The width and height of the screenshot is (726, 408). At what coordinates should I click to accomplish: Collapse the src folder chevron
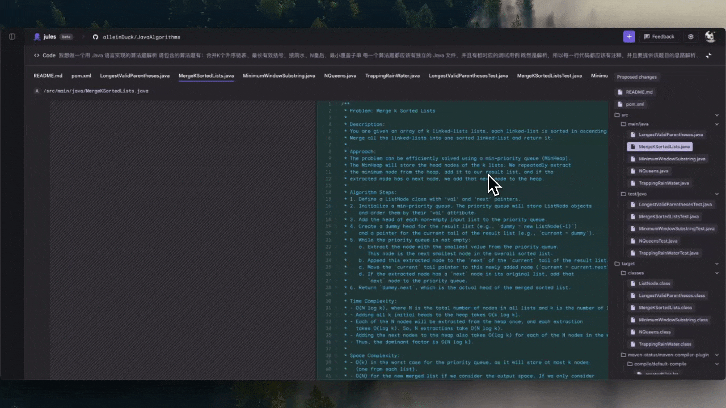pyautogui.click(x=717, y=115)
